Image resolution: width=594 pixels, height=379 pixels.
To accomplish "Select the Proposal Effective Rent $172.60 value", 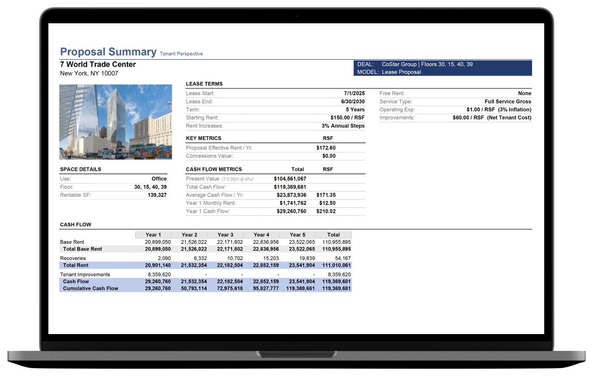I will (326, 148).
